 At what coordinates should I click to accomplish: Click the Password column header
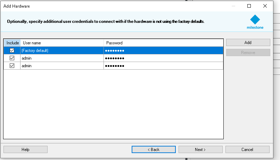coord(163,43)
